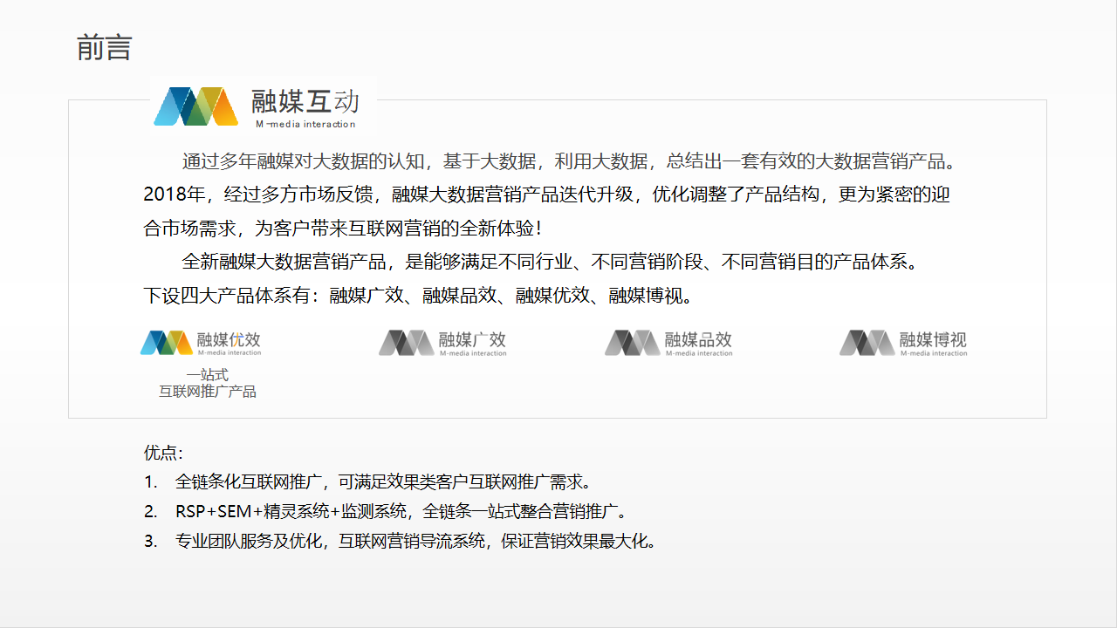Click the colored 融媒优效 M logo icon
Image resolution: width=1117 pixels, height=628 pixels.
(x=166, y=343)
